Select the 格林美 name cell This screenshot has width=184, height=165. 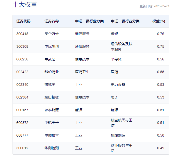click(x=50, y=85)
